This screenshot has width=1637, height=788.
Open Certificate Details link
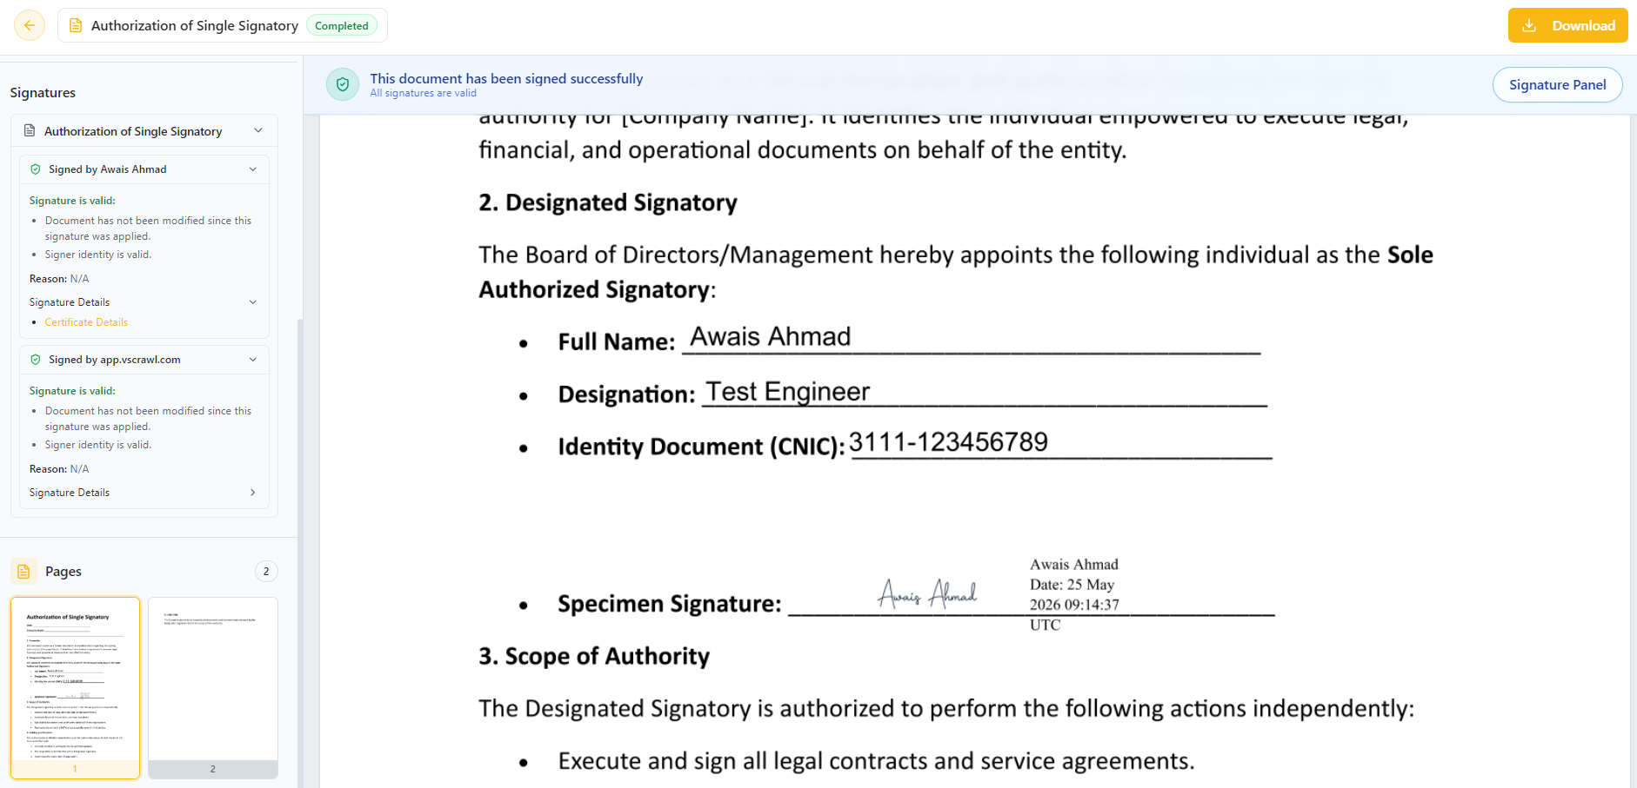pyautogui.click(x=86, y=322)
